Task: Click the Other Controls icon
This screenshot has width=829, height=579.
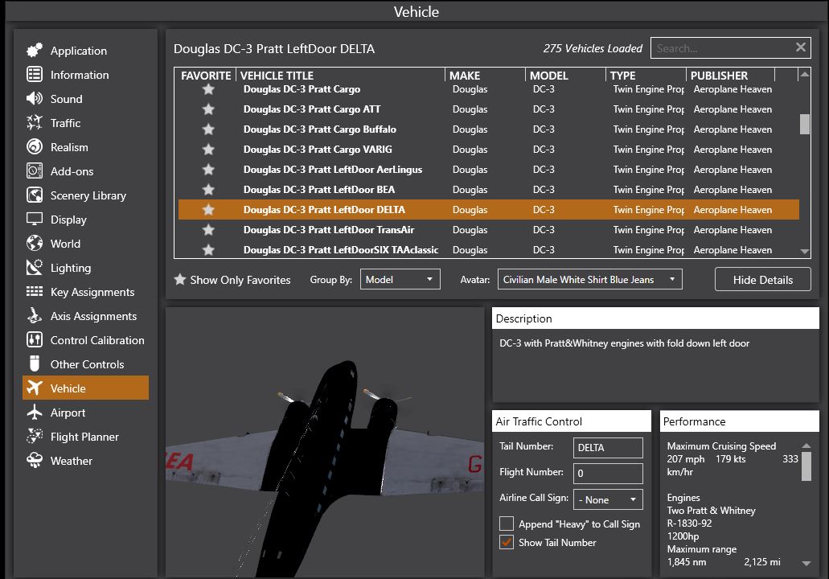Action: (x=35, y=363)
